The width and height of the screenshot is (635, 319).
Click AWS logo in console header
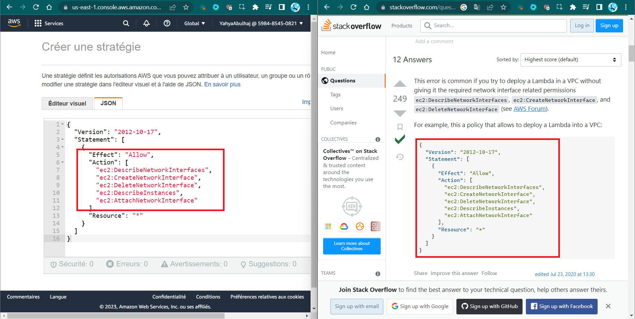coord(14,23)
